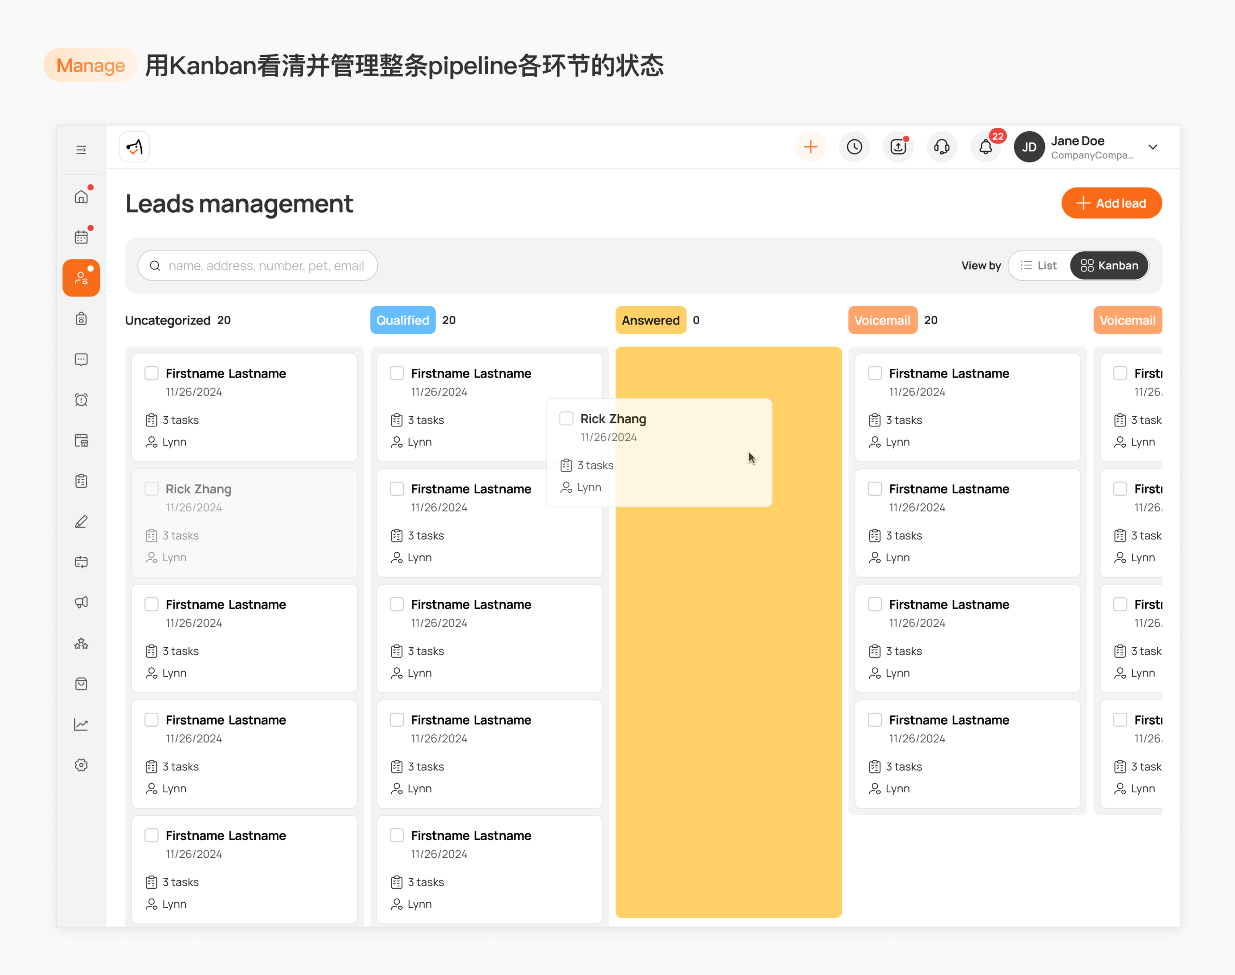The height and width of the screenshot is (975, 1235).
Task: Click the Qualified column label
Action: (402, 320)
